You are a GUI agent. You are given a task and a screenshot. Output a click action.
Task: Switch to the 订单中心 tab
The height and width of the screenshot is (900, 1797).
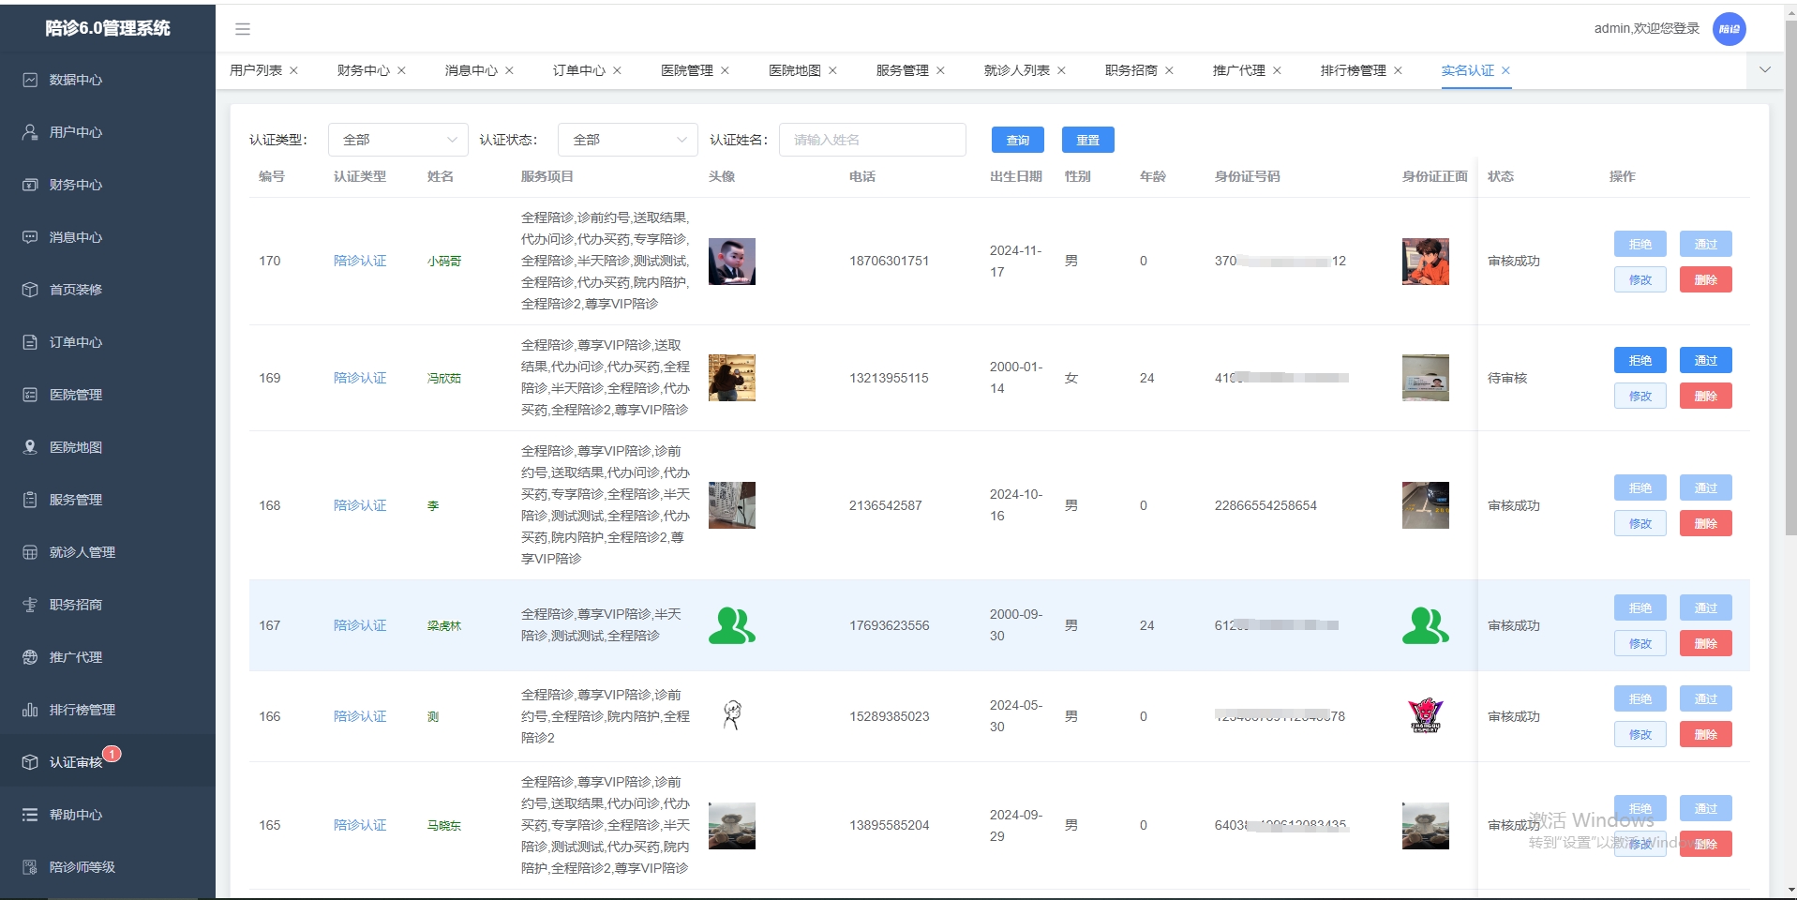tap(578, 70)
